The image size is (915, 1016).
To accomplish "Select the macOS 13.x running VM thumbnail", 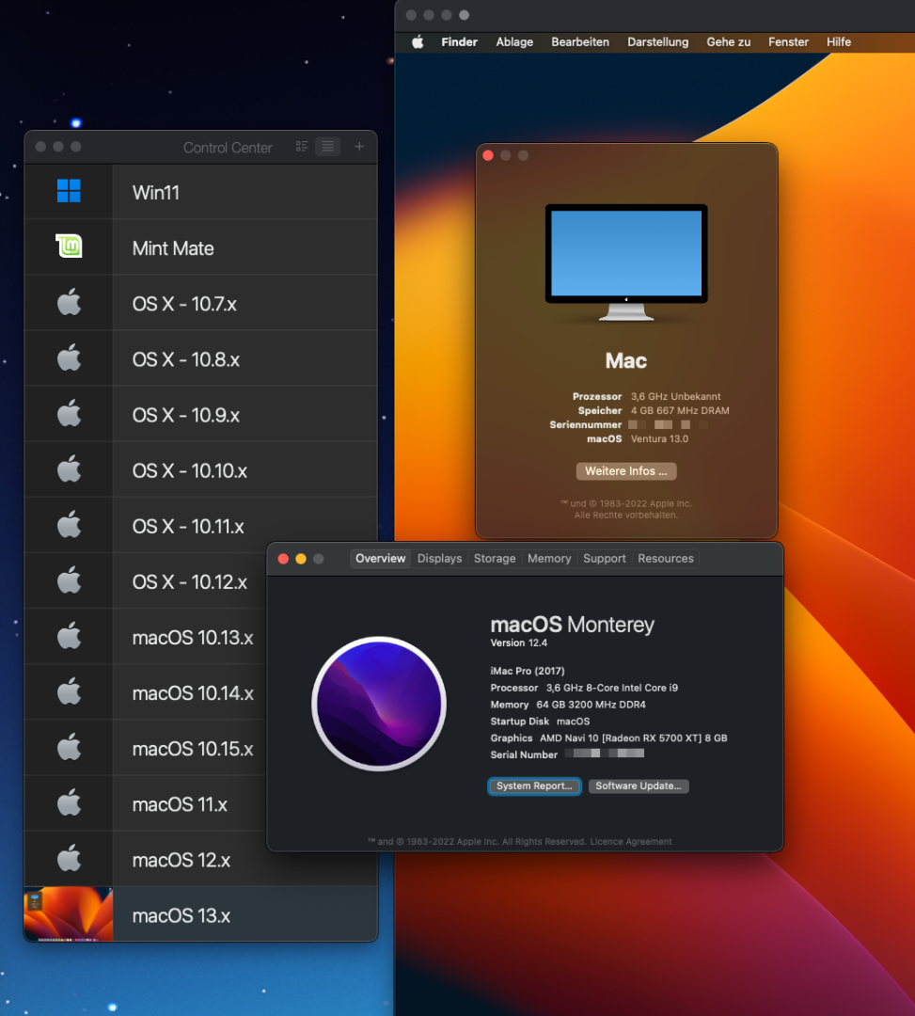I will 68,914.
